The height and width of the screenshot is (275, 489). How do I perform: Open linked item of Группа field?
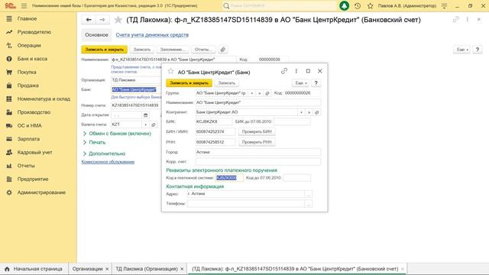tap(267, 93)
